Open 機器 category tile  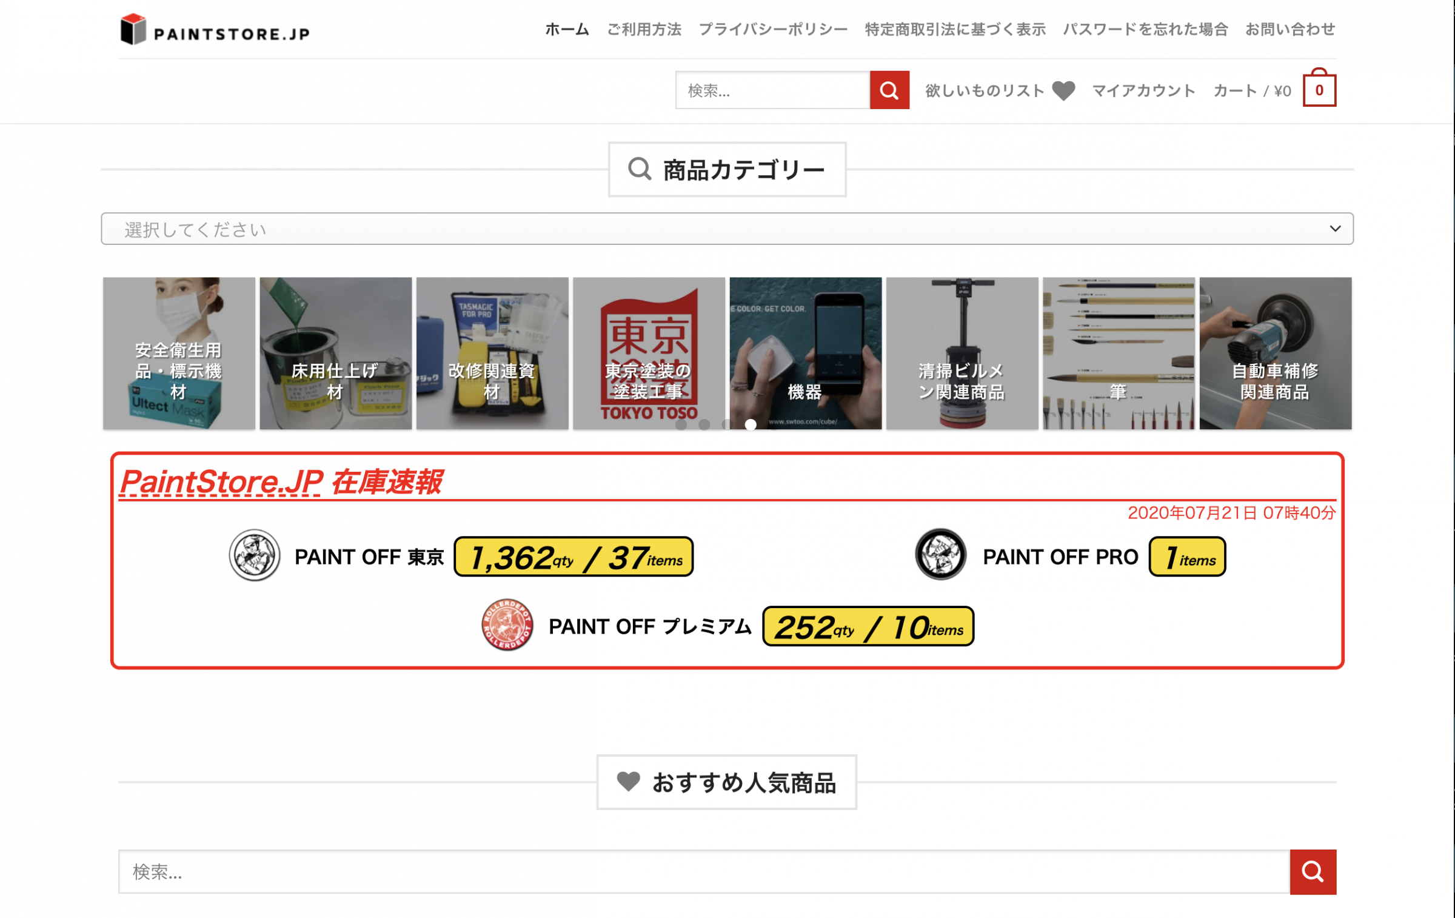click(805, 353)
